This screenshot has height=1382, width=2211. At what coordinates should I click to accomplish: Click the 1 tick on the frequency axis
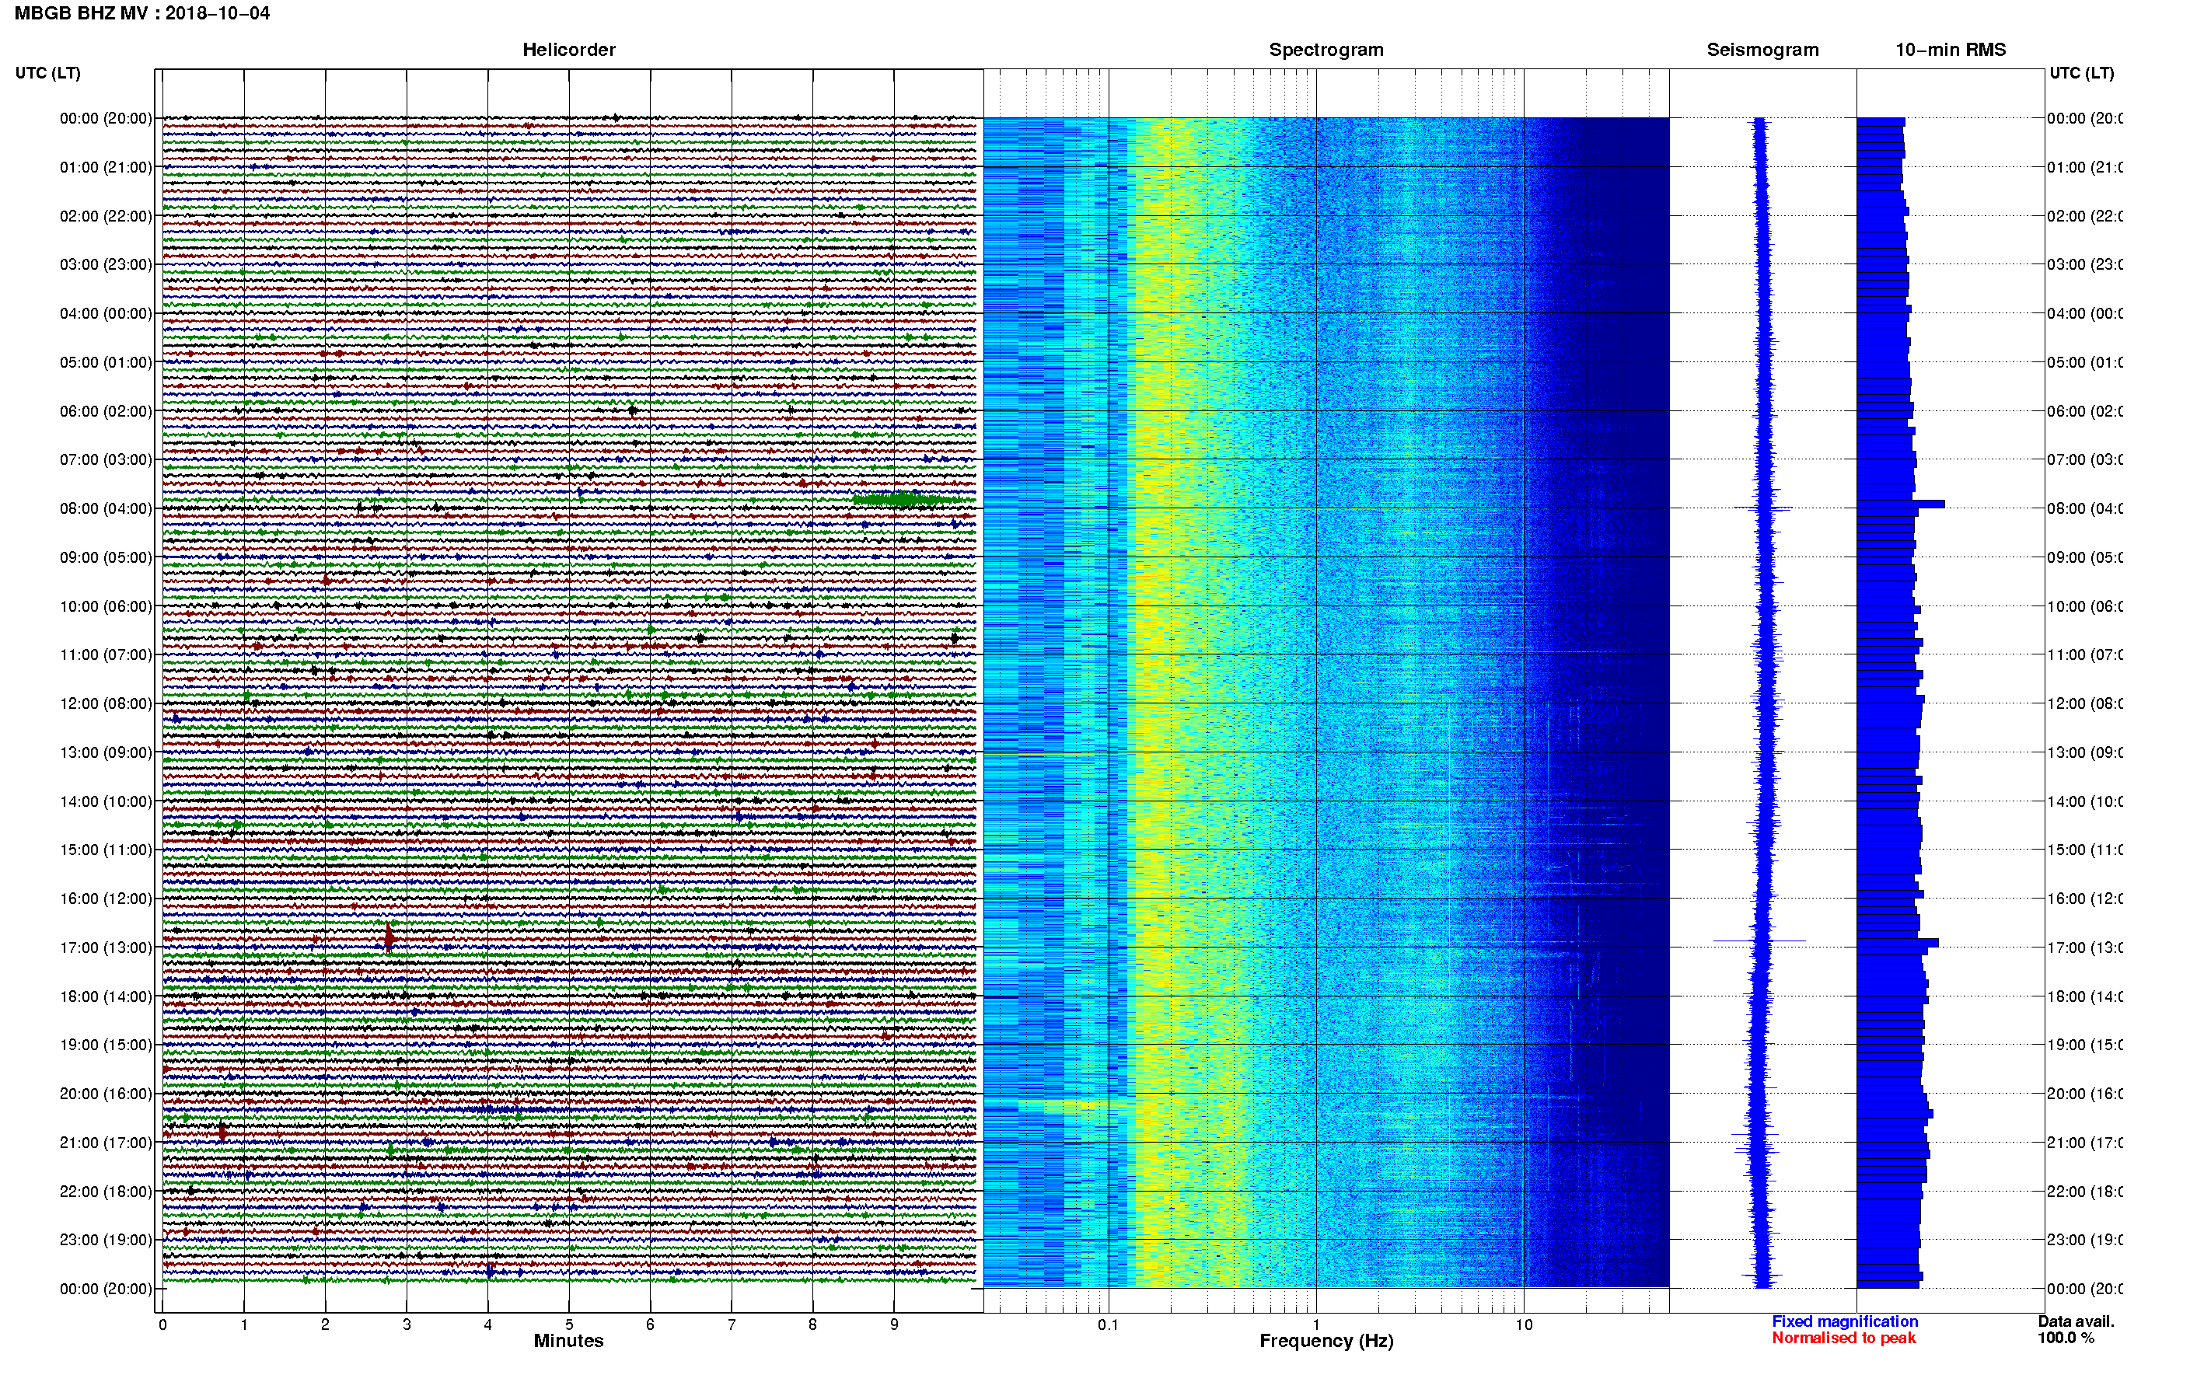coord(1316,1324)
